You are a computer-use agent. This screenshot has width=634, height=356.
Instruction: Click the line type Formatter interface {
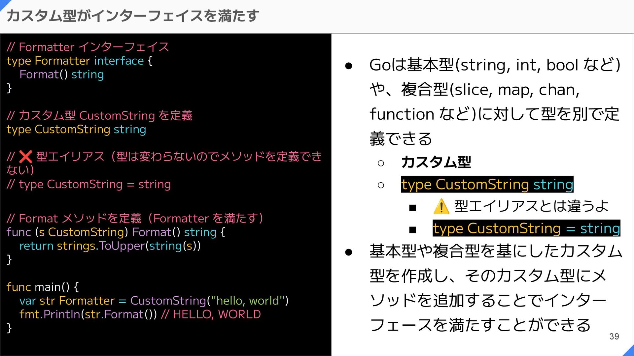point(80,61)
